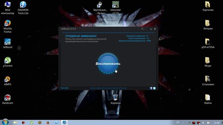This screenshot has height=125, width=223.
Task: Open Windows Explorer from the taskbar
Action: point(15,123)
